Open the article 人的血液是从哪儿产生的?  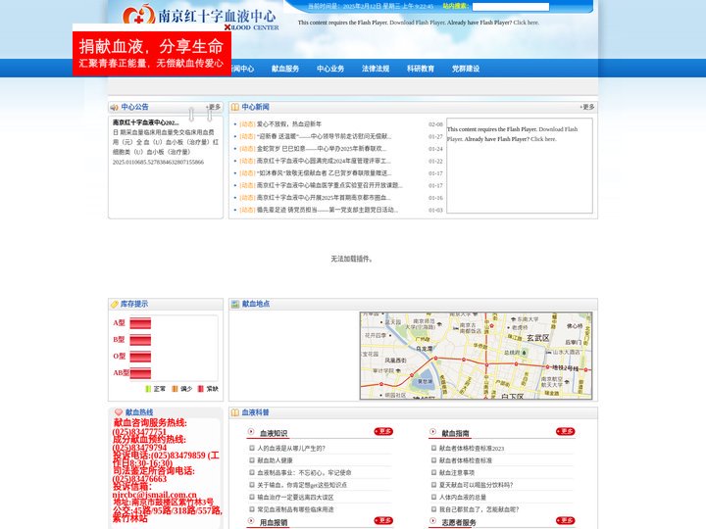291,449
